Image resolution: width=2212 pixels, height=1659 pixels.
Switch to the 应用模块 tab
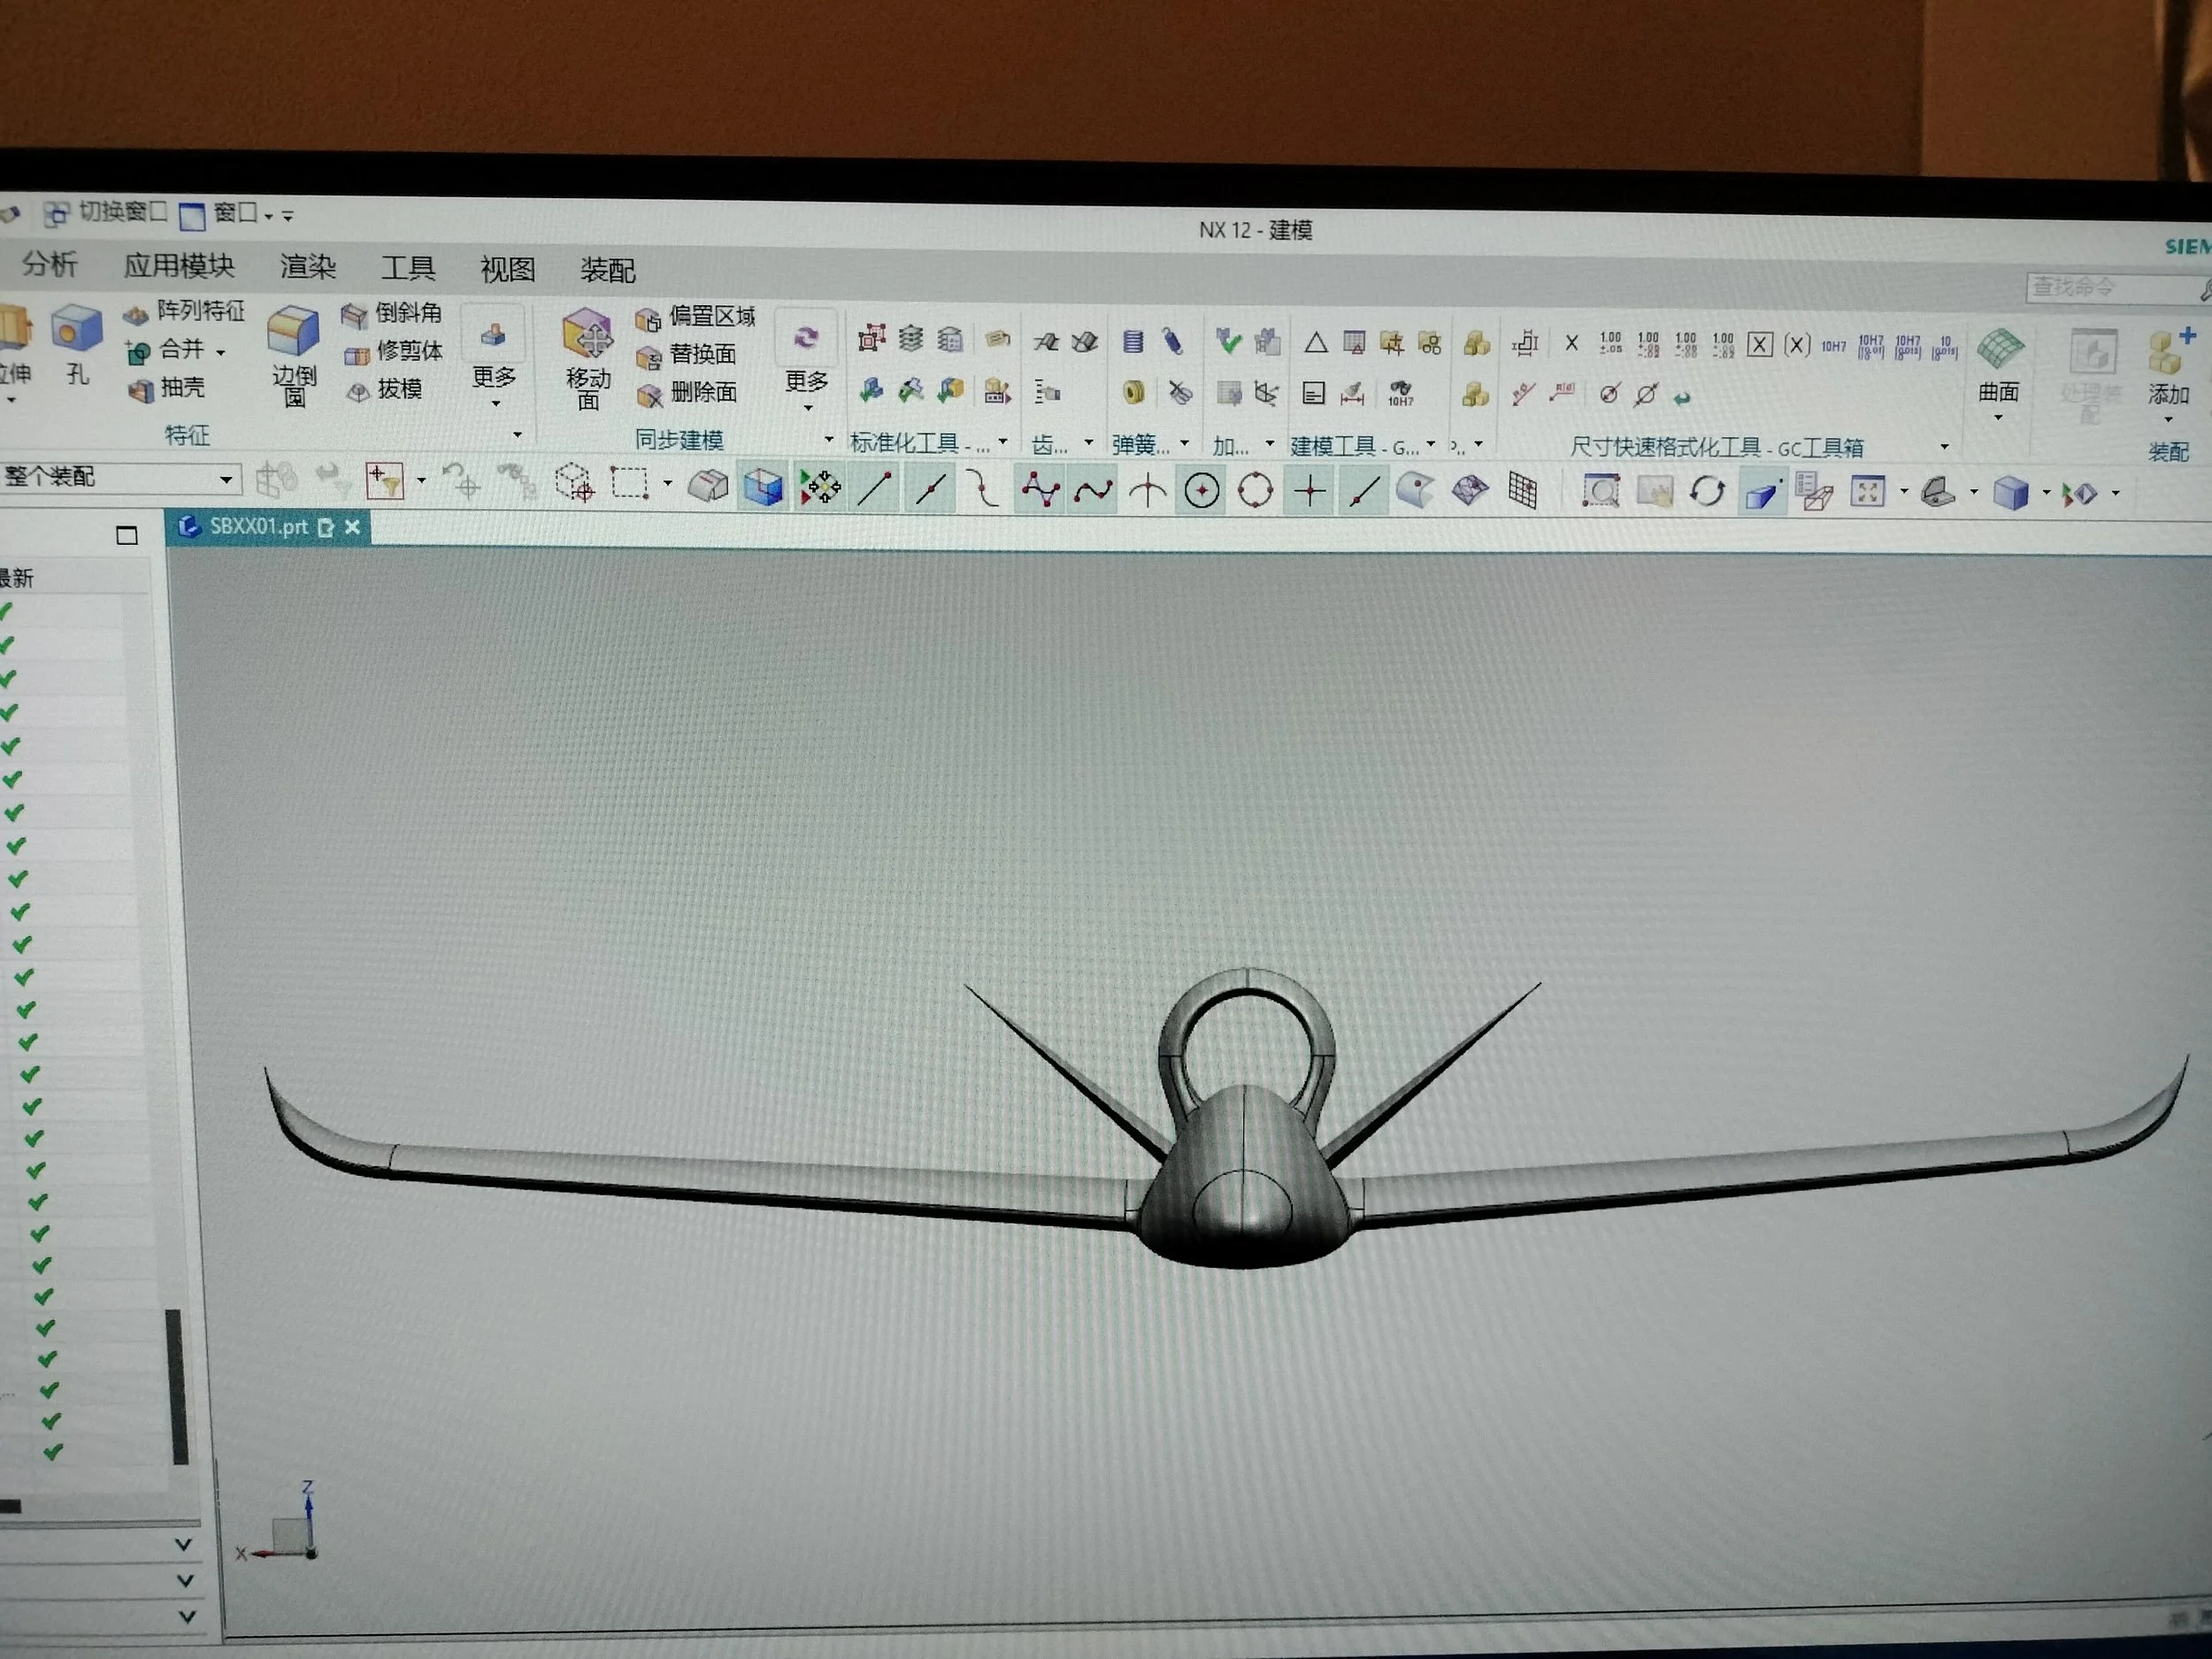point(179,266)
